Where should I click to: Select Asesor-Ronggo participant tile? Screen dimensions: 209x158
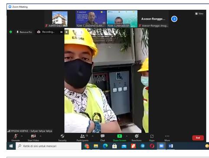[x=153, y=19]
